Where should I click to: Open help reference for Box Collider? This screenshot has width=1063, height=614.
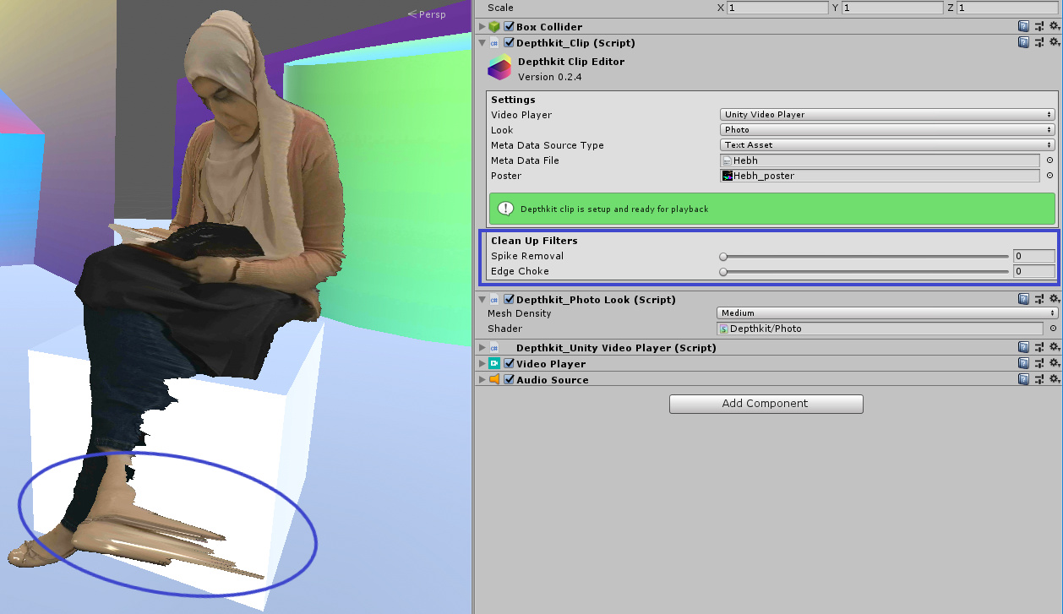coord(1023,27)
